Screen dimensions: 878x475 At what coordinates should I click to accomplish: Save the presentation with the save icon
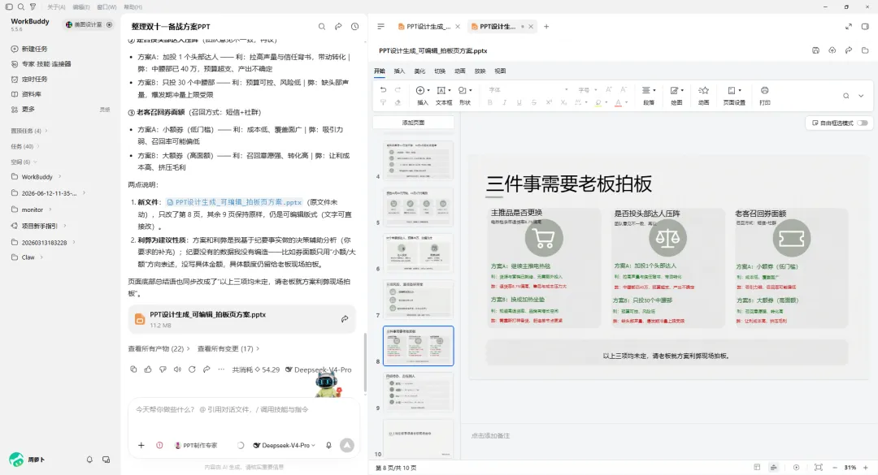point(816,50)
